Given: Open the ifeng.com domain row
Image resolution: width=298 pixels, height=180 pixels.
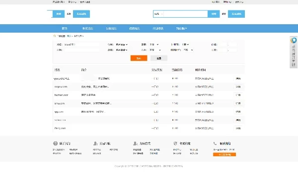Looking at the screenshot, I should tap(149, 128).
